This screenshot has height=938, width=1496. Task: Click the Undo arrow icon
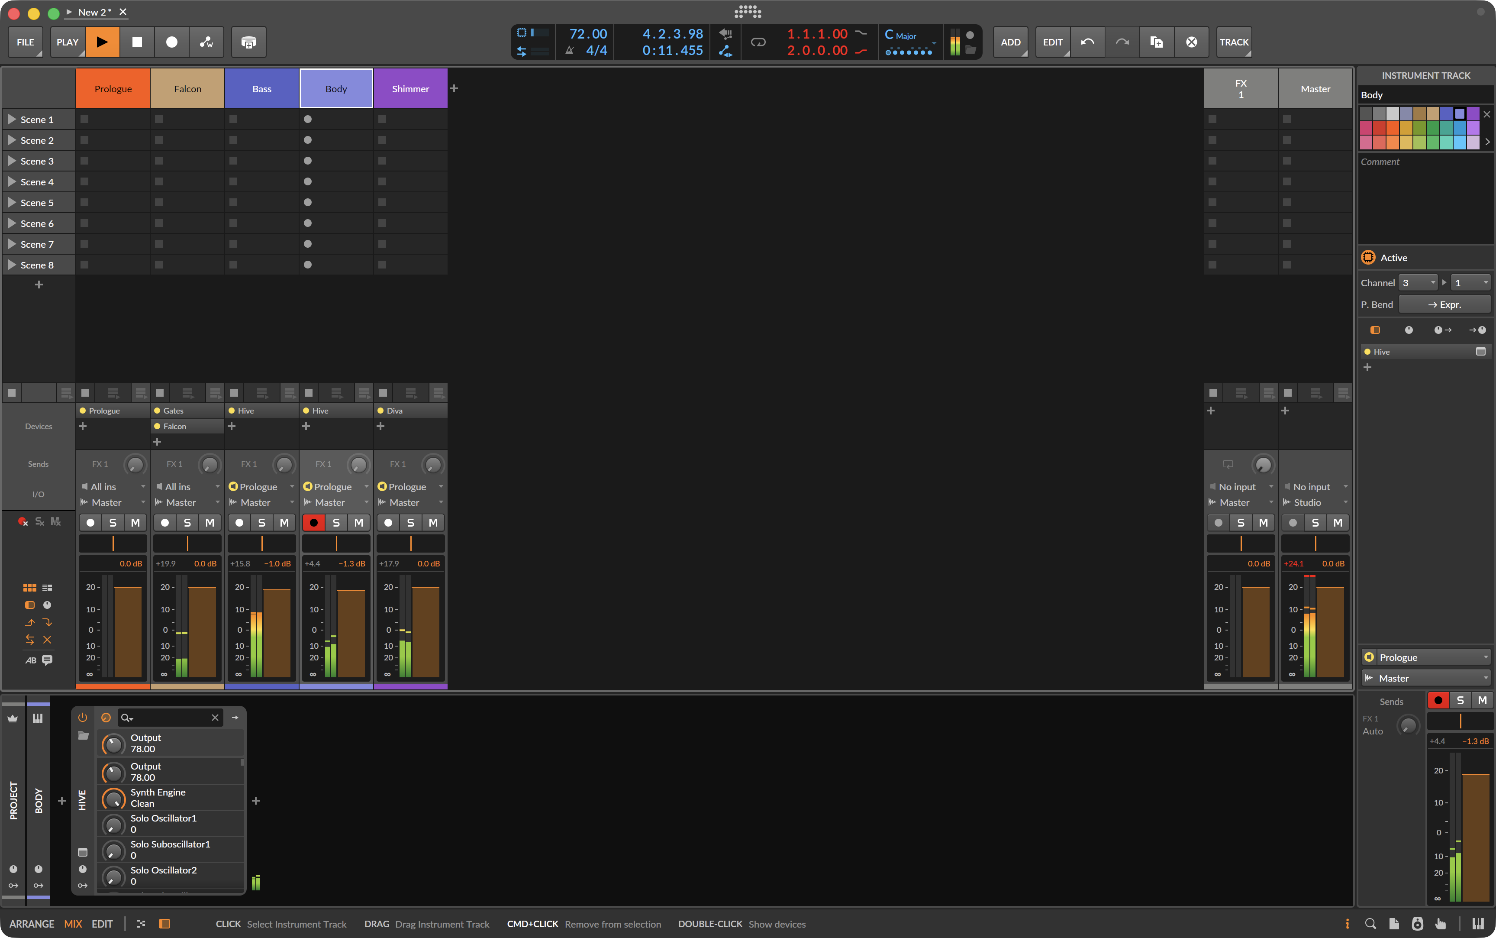[x=1087, y=42]
